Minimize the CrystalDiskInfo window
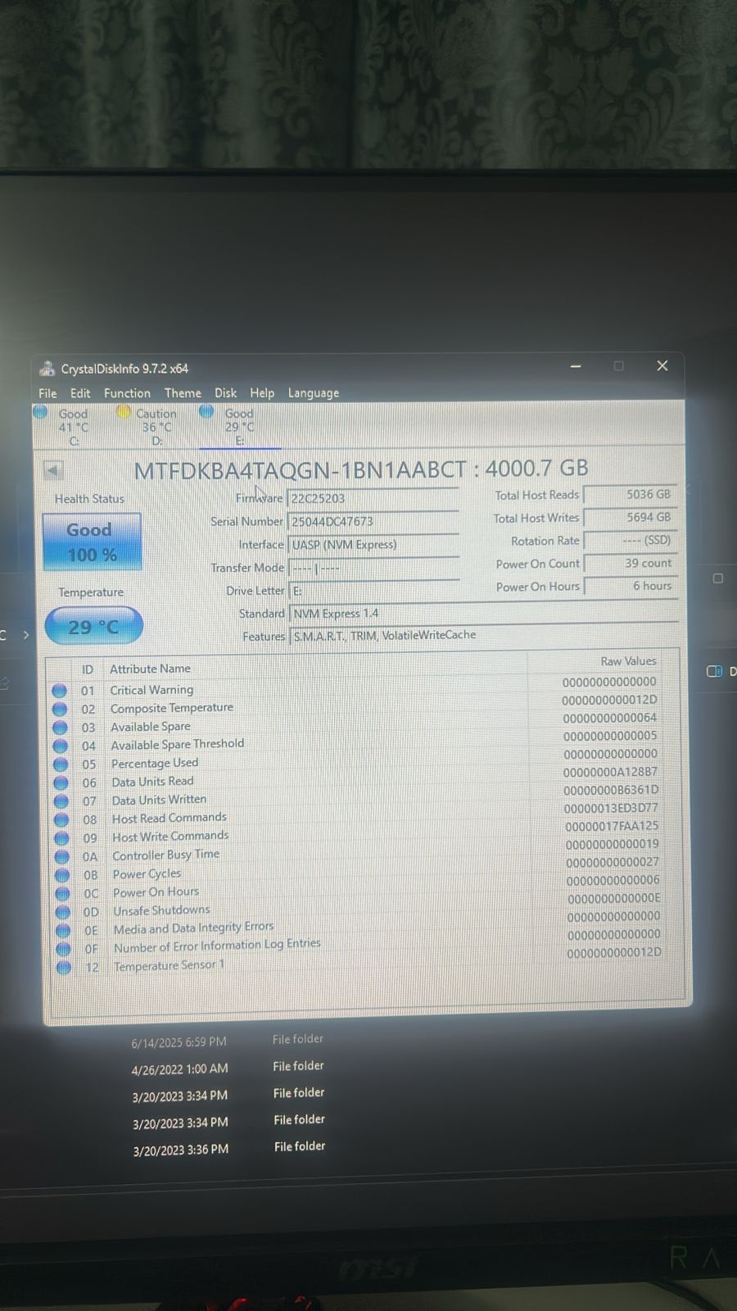This screenshot has width=737, height=1311. tap(576, 366)
